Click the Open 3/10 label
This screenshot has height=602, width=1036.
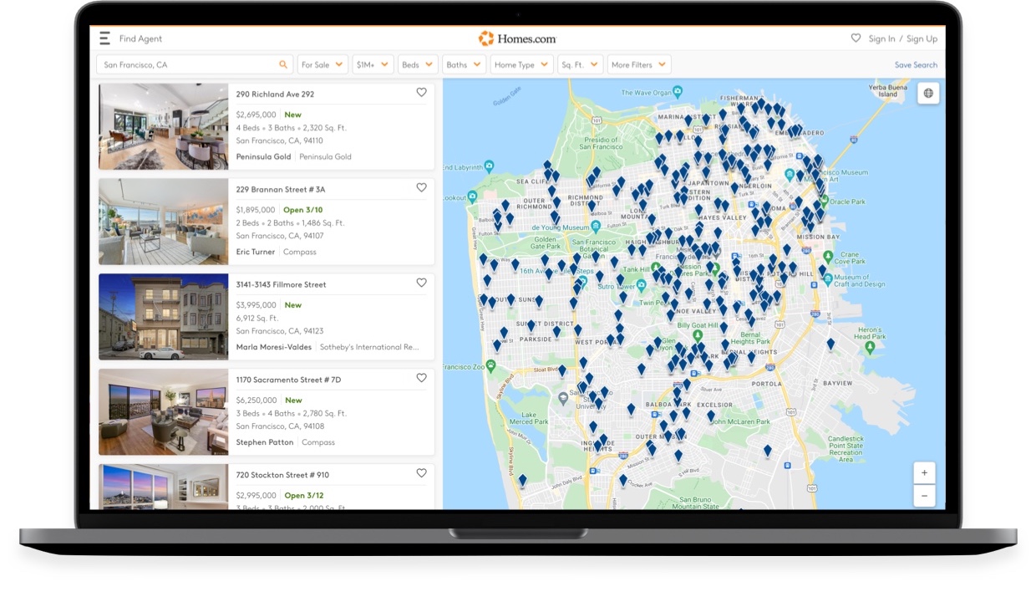pyautogui.click(x=303, y=210)
